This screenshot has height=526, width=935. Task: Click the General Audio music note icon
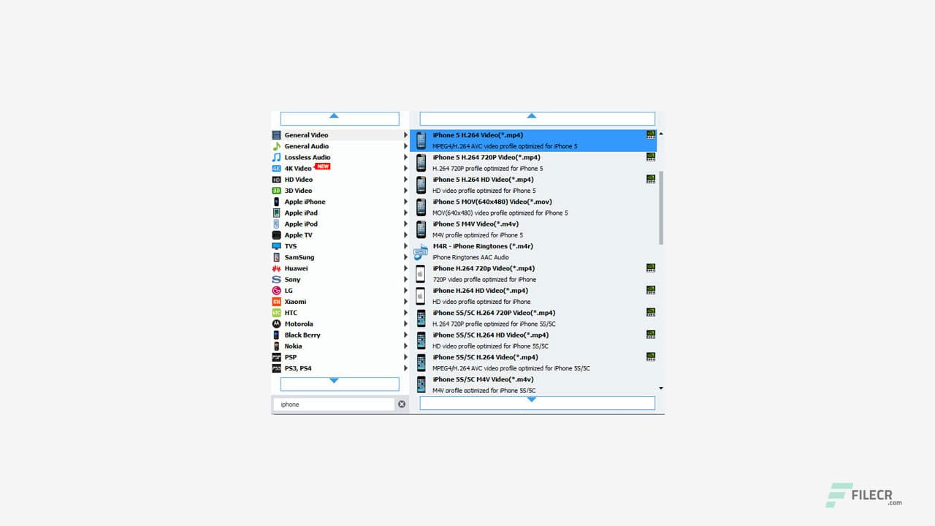(277, 145)
